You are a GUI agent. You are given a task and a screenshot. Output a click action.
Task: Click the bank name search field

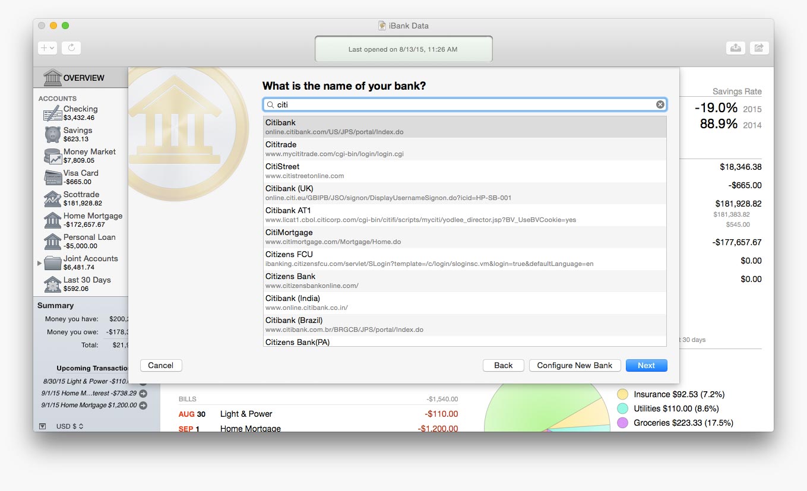(x=465, y=104)
